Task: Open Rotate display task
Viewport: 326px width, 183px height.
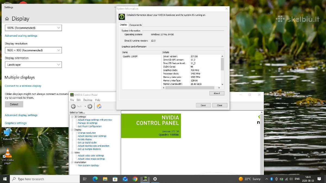Action: click(85, 139)
